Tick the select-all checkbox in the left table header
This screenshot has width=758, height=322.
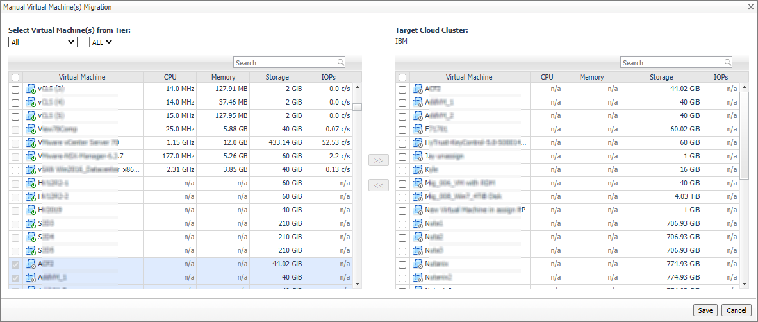(15, 78)
